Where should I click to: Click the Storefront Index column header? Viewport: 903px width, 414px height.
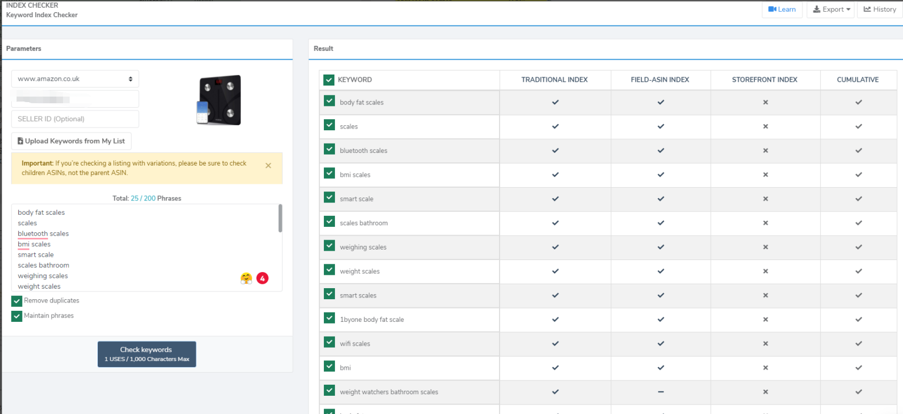[764, 80]
